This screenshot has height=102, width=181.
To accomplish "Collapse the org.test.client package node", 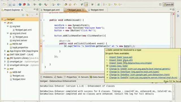I will 8,33.
